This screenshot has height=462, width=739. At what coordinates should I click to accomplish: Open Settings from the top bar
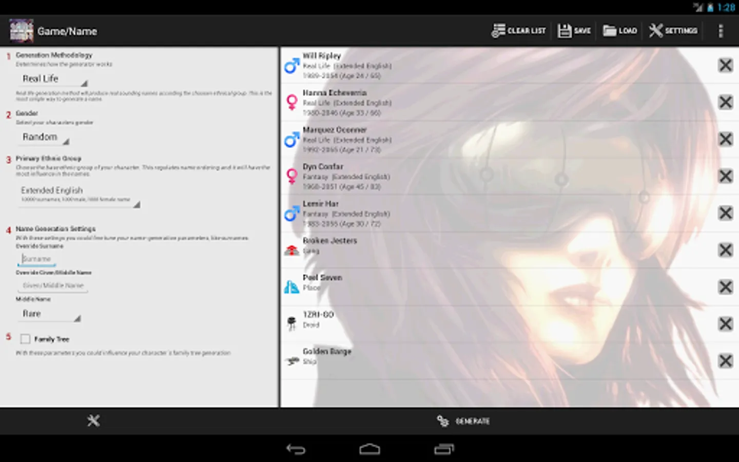(673, 31)
